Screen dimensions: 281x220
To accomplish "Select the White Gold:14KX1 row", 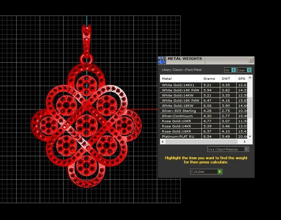I will click(204, 85).
